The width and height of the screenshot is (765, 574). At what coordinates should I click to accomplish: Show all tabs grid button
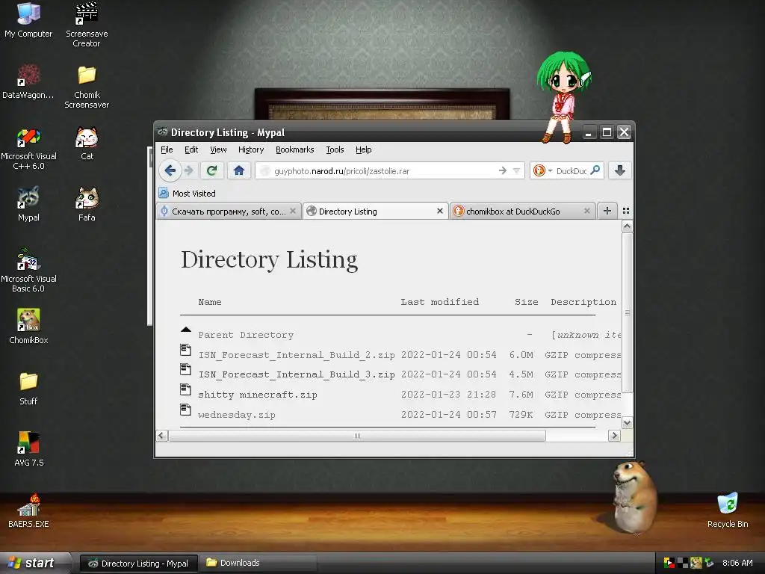(x=626, y=211)
